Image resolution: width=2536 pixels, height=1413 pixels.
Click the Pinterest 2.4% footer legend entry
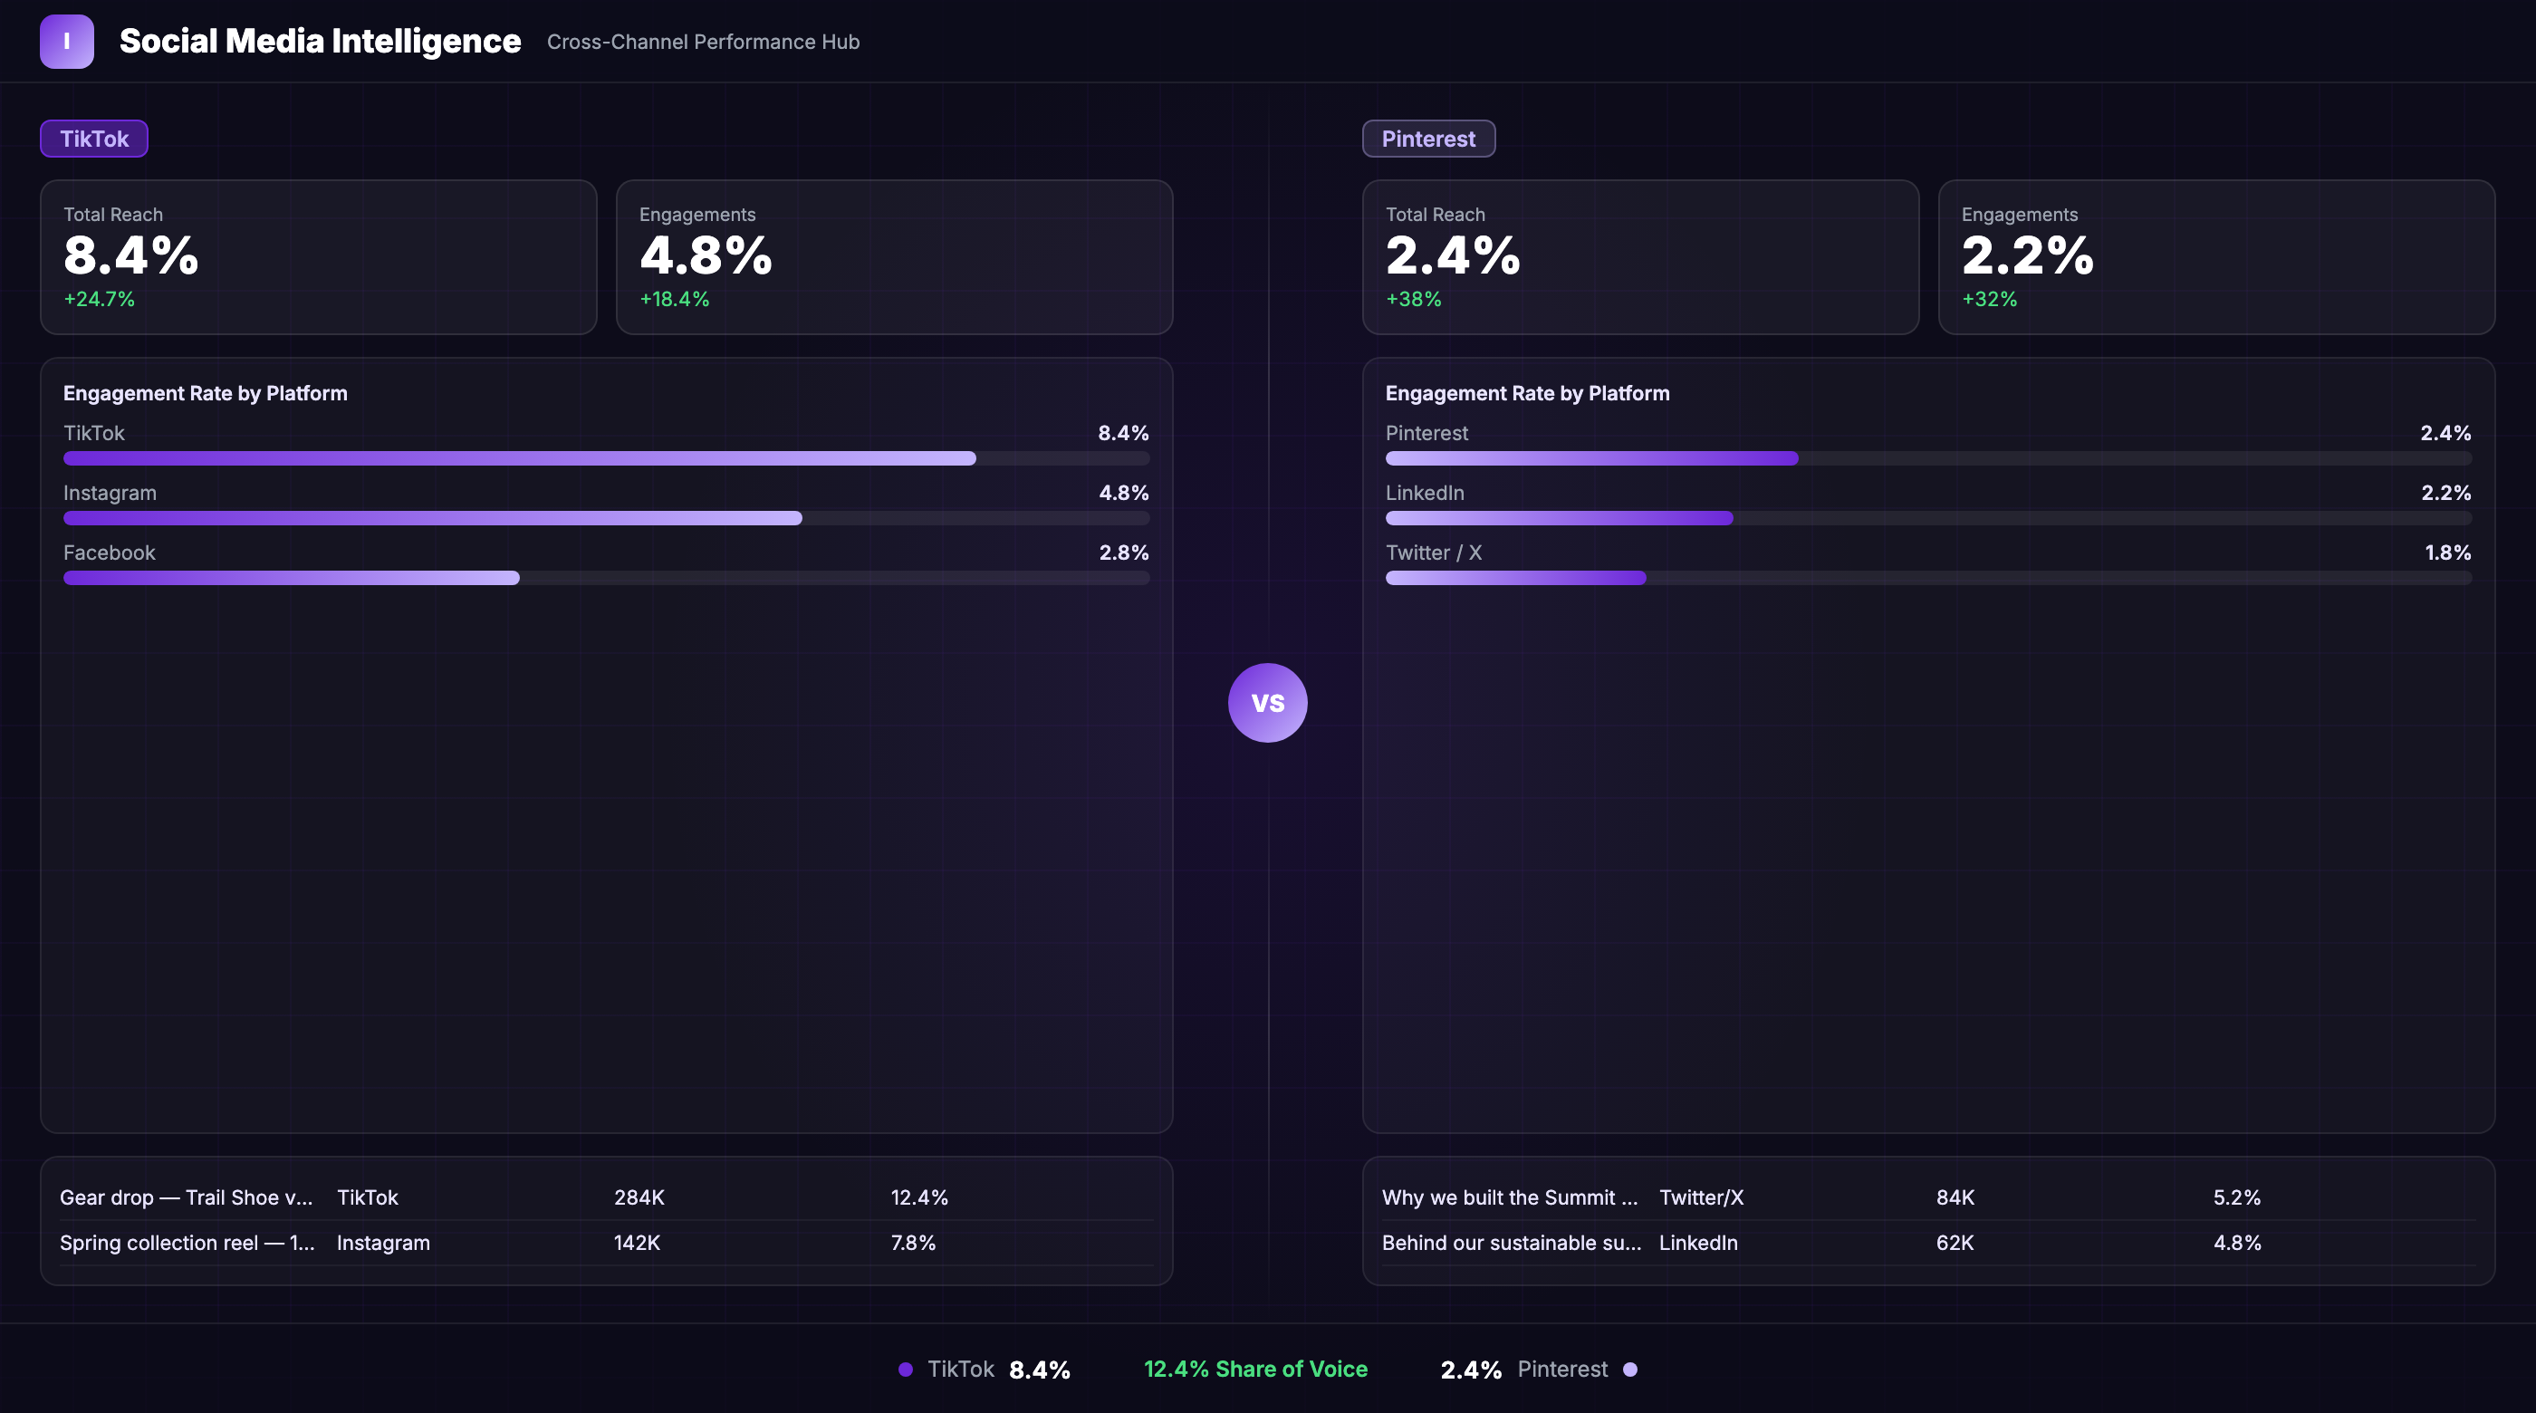[x=1539, y=1370]
